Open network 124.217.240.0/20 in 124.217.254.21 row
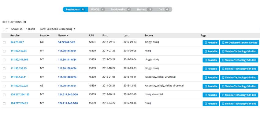Viewport: 260px width, 113px height. click(x=68, y=103)
